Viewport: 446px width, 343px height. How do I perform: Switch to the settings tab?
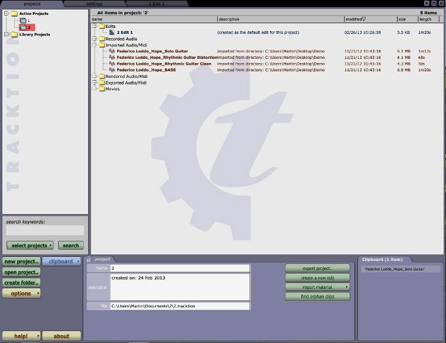(95, 4)
